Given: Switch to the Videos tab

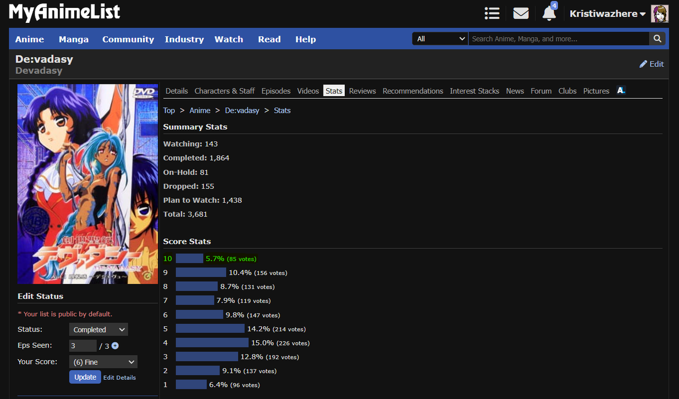Looking at the screenshot, I should (308, 91).
